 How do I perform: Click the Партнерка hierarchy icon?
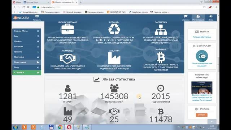click(161, 30)
